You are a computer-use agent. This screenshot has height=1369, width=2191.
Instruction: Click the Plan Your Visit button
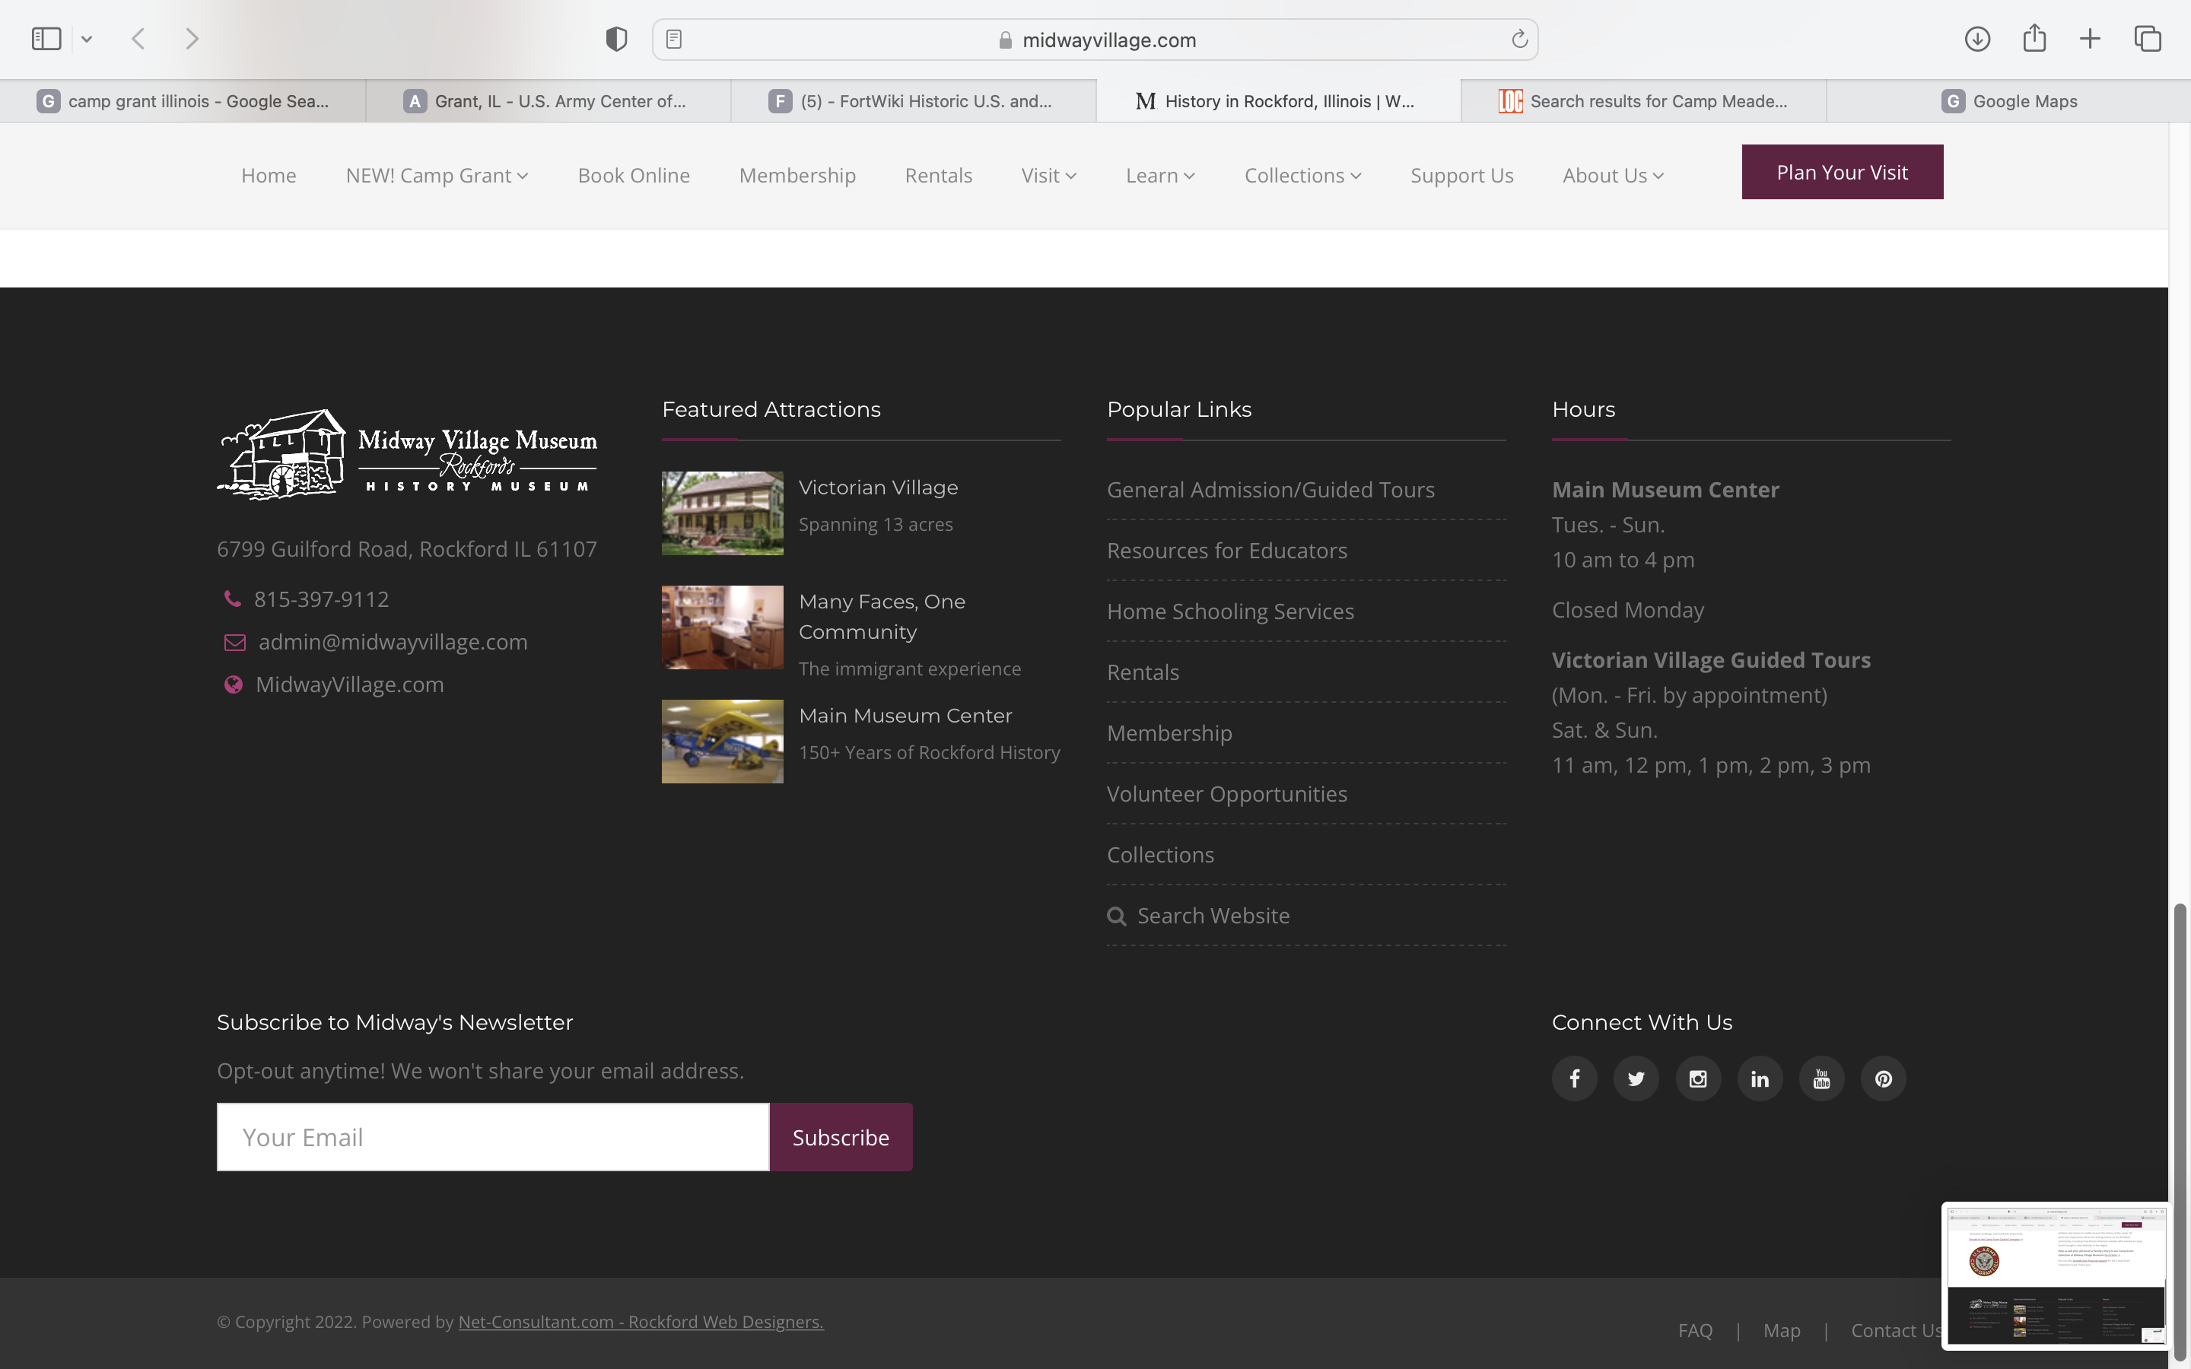point(1842,172)
